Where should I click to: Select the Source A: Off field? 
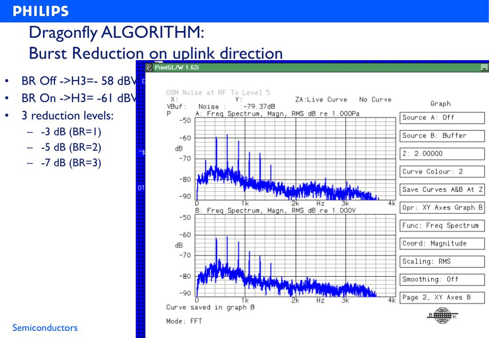tap(442, 118)
